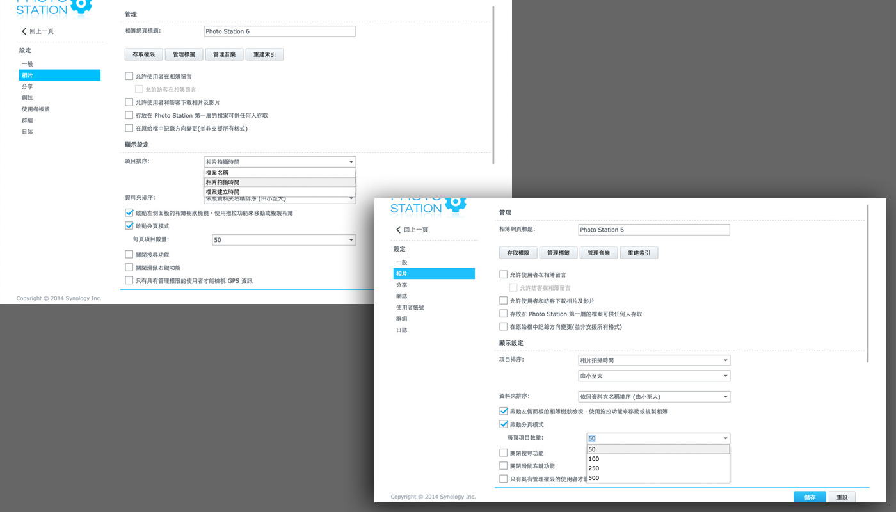Click the 相簿網頁標題 field in the back window

280,31
